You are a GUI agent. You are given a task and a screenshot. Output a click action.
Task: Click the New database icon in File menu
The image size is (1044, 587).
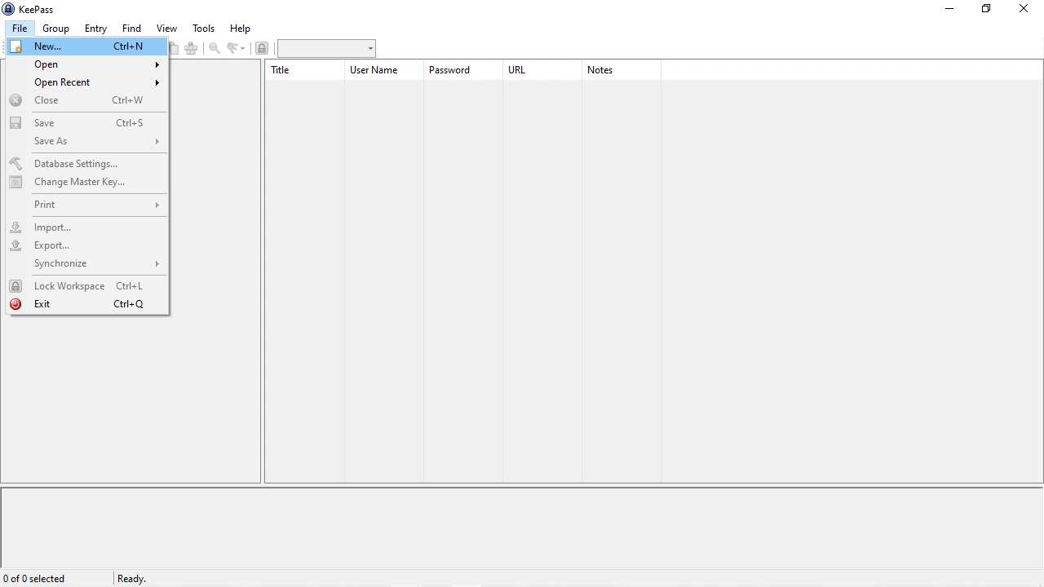tap(15, 46)
